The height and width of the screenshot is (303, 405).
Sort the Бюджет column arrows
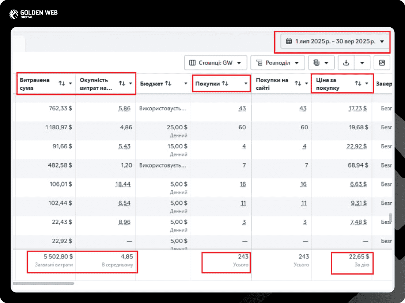[x=168, y=83]
